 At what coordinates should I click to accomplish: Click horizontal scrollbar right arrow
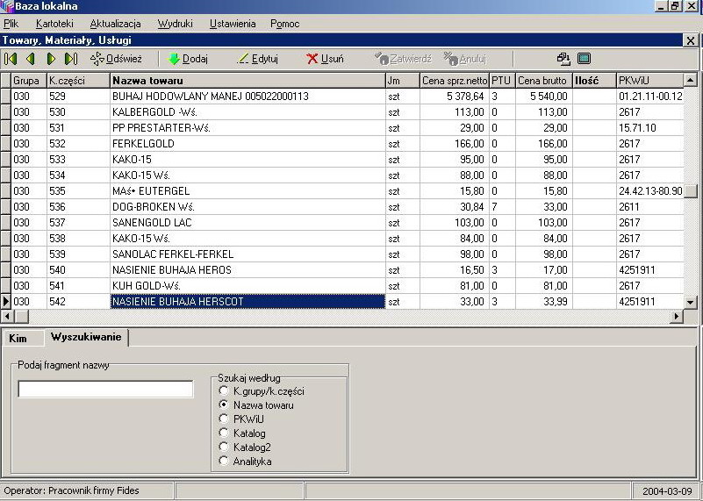677,317
